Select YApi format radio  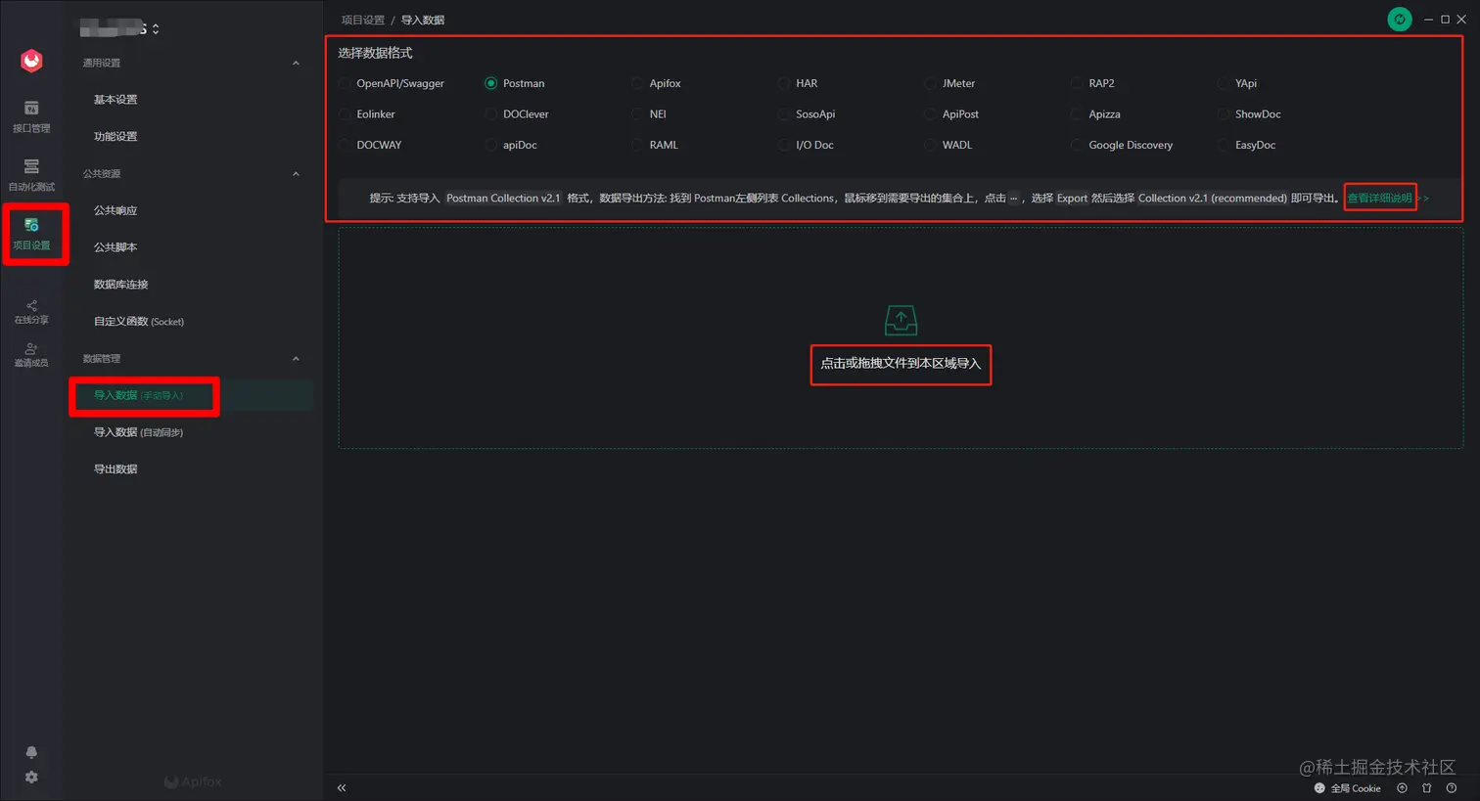pos(1224,83)
